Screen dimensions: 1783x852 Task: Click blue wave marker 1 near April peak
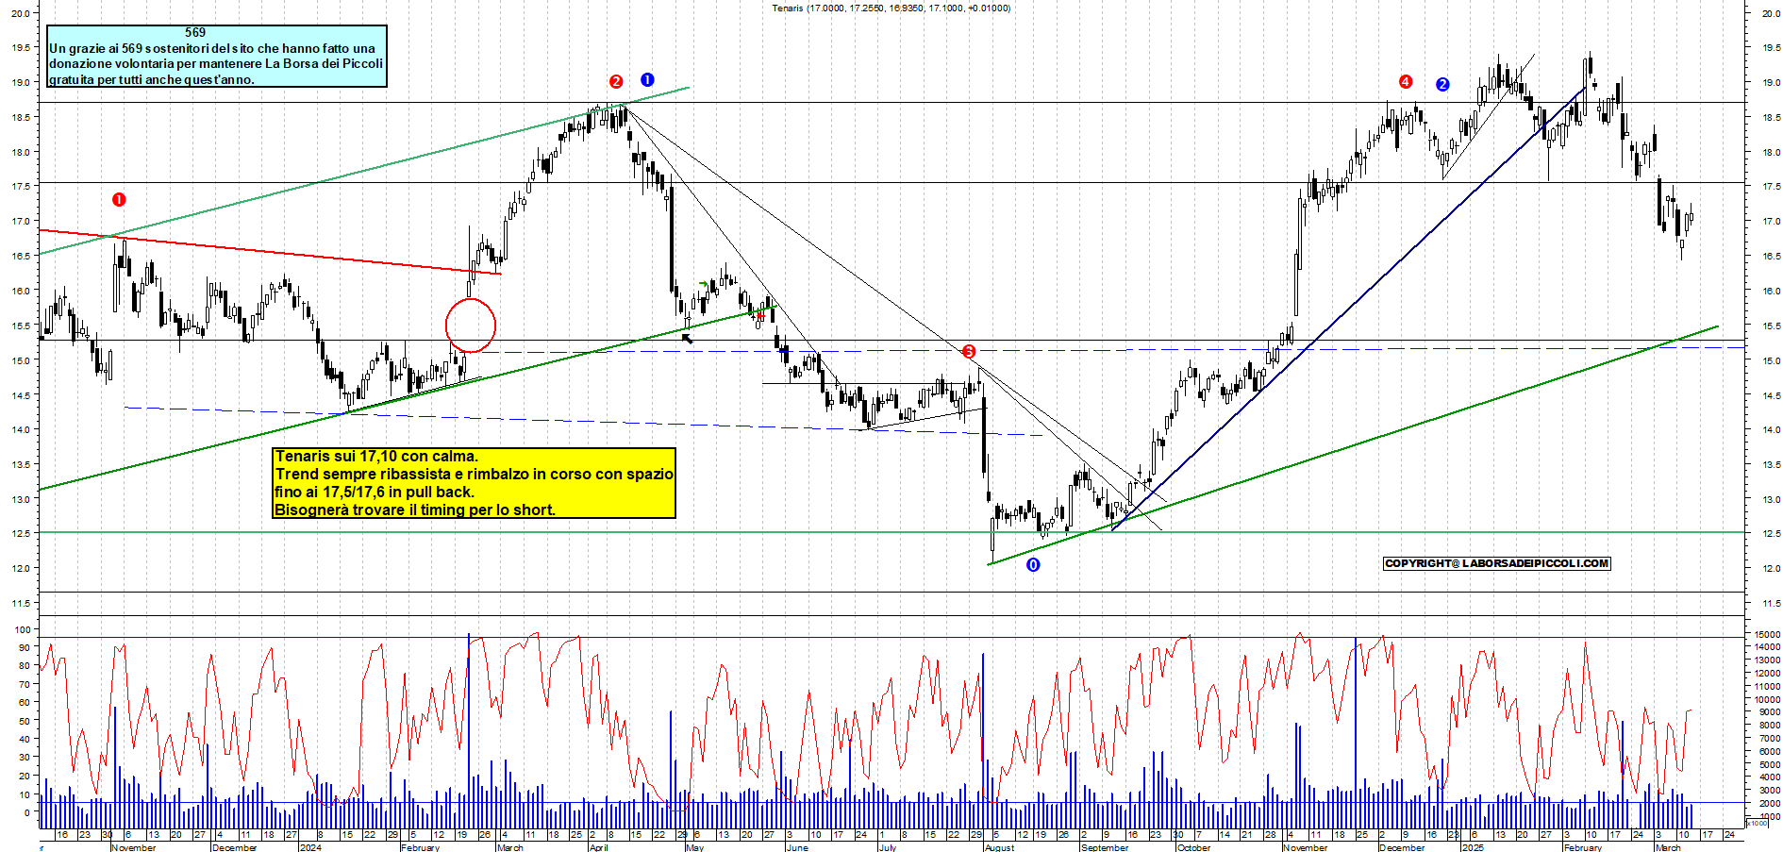click(x=647, y=79)
